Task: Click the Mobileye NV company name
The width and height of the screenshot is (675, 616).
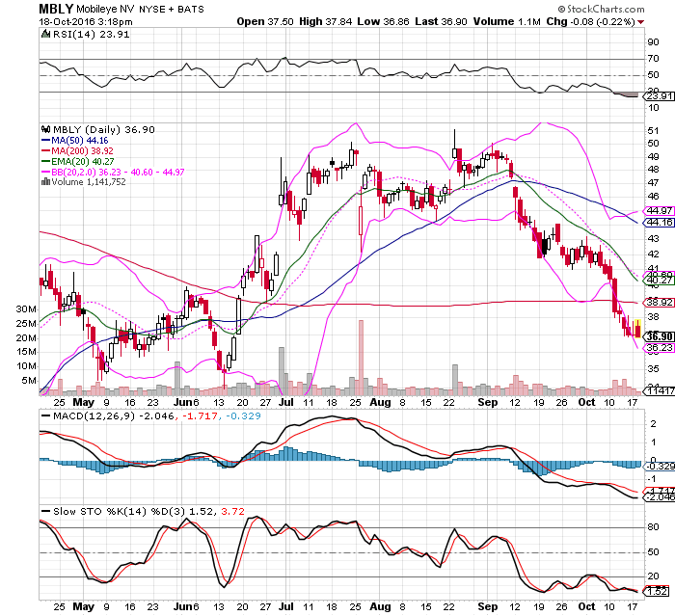Action: [x=106, y=9]
